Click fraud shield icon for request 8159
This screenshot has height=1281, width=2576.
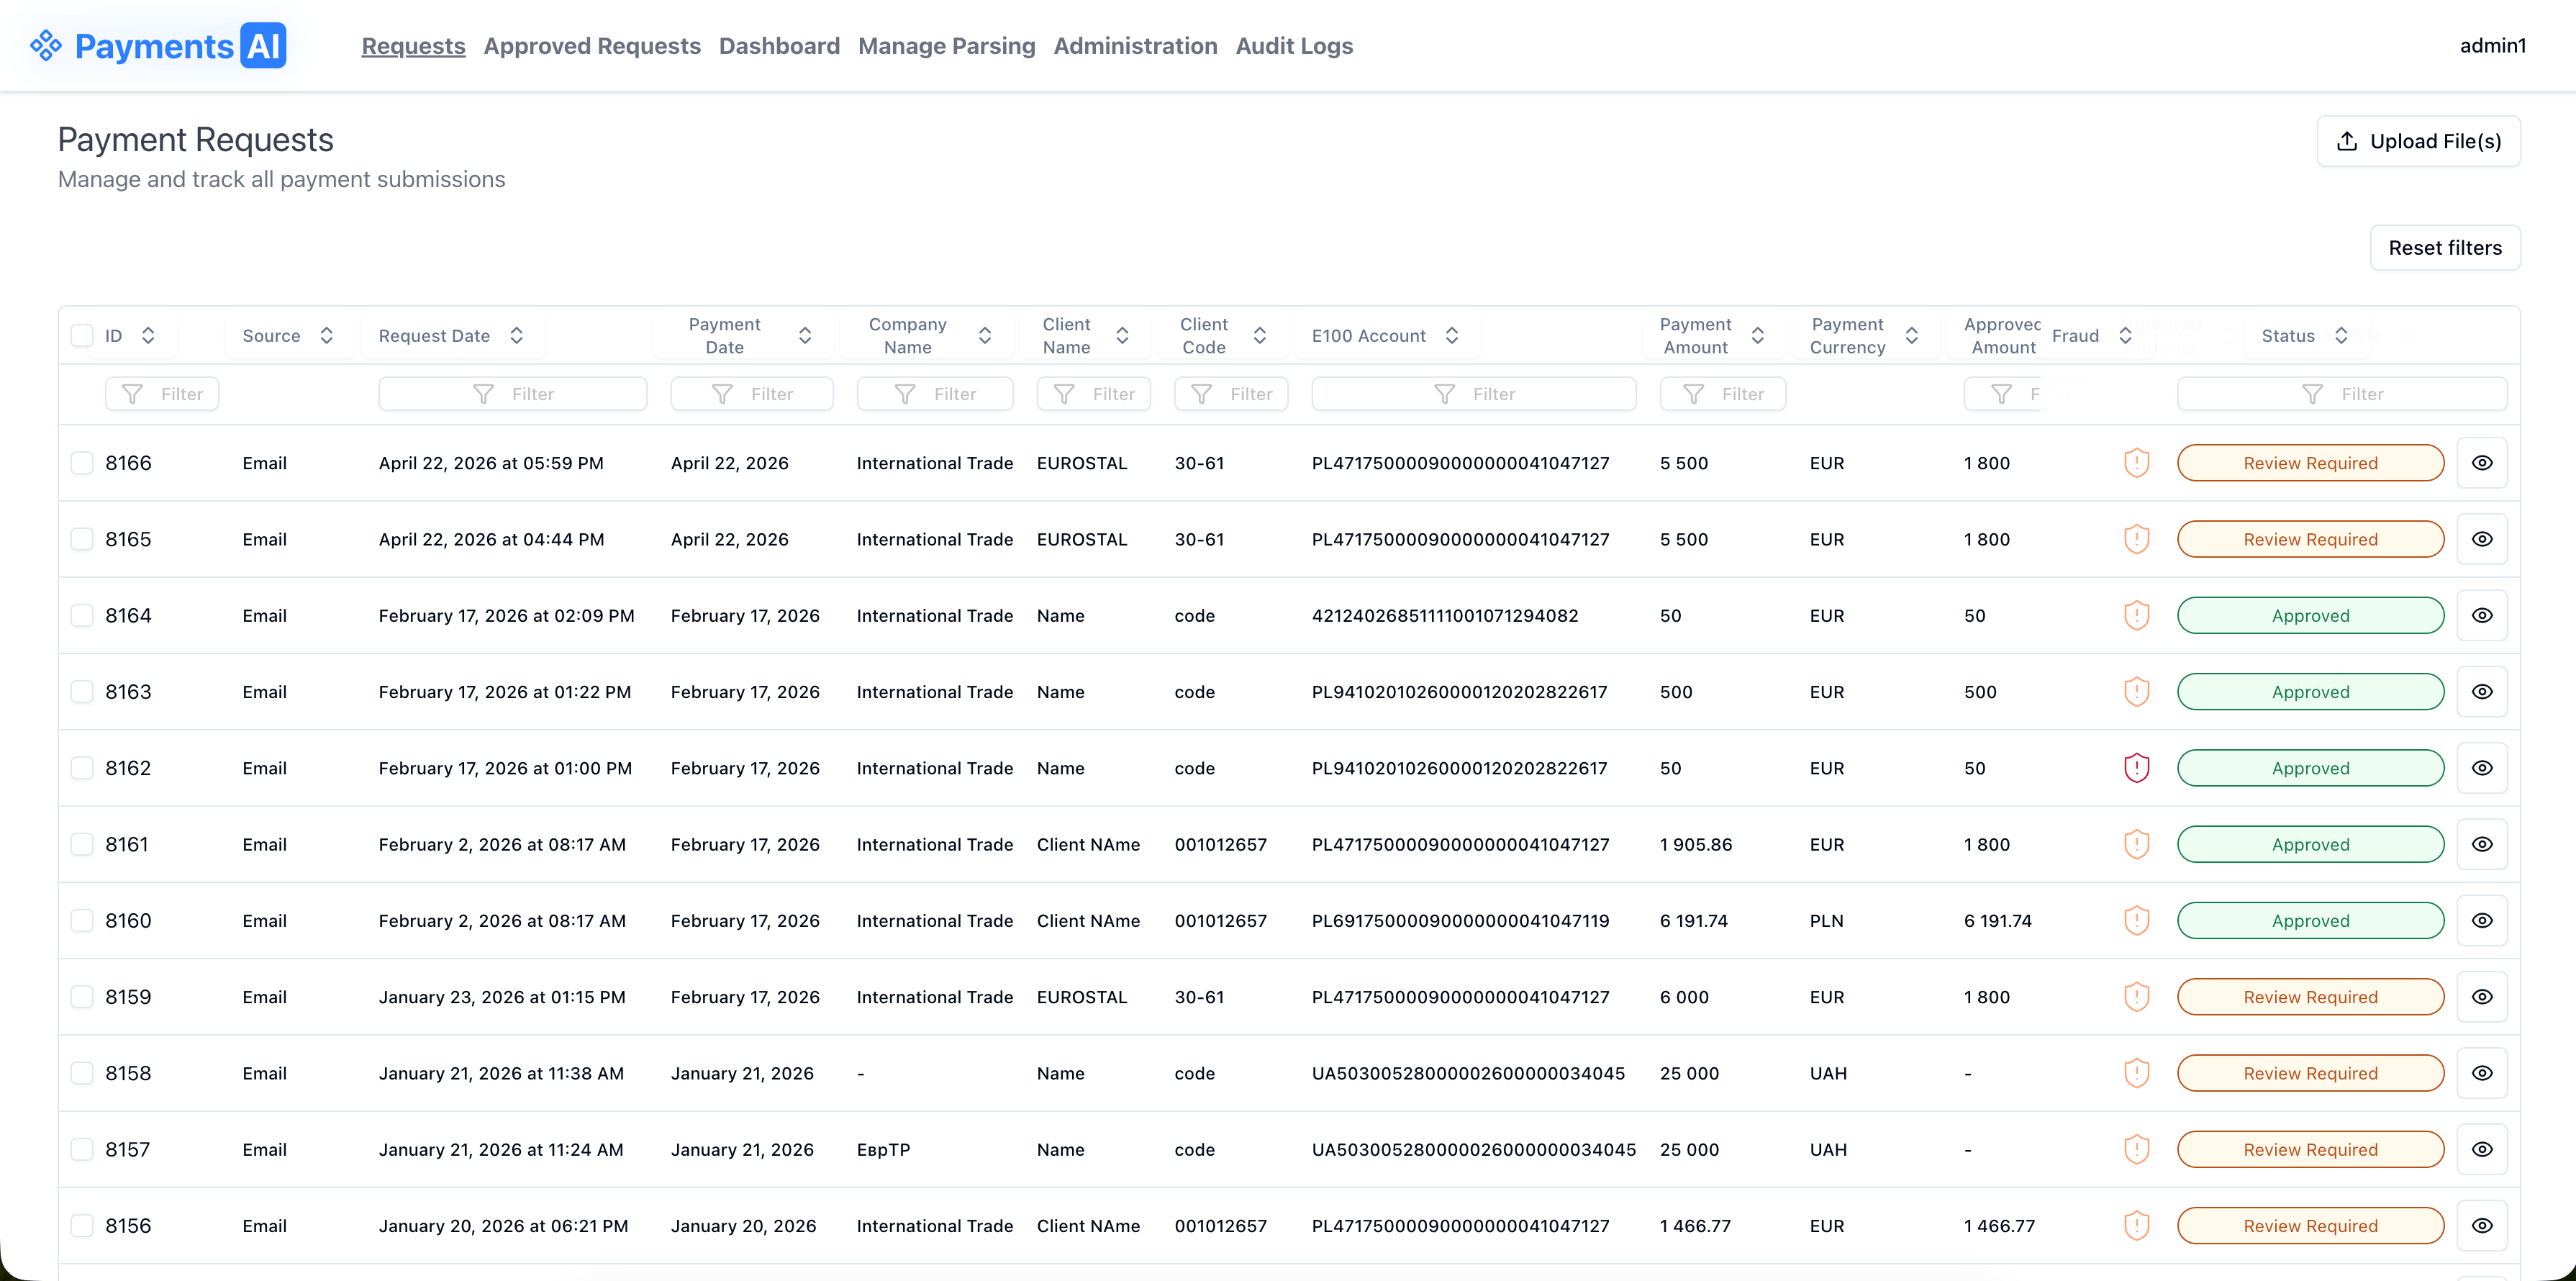point(2137,997)
